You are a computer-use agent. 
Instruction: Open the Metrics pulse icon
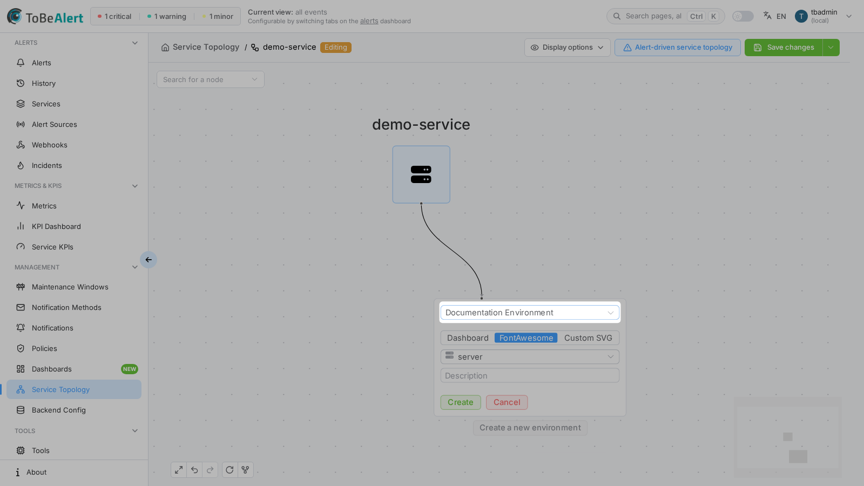click(x=21, y=206)
